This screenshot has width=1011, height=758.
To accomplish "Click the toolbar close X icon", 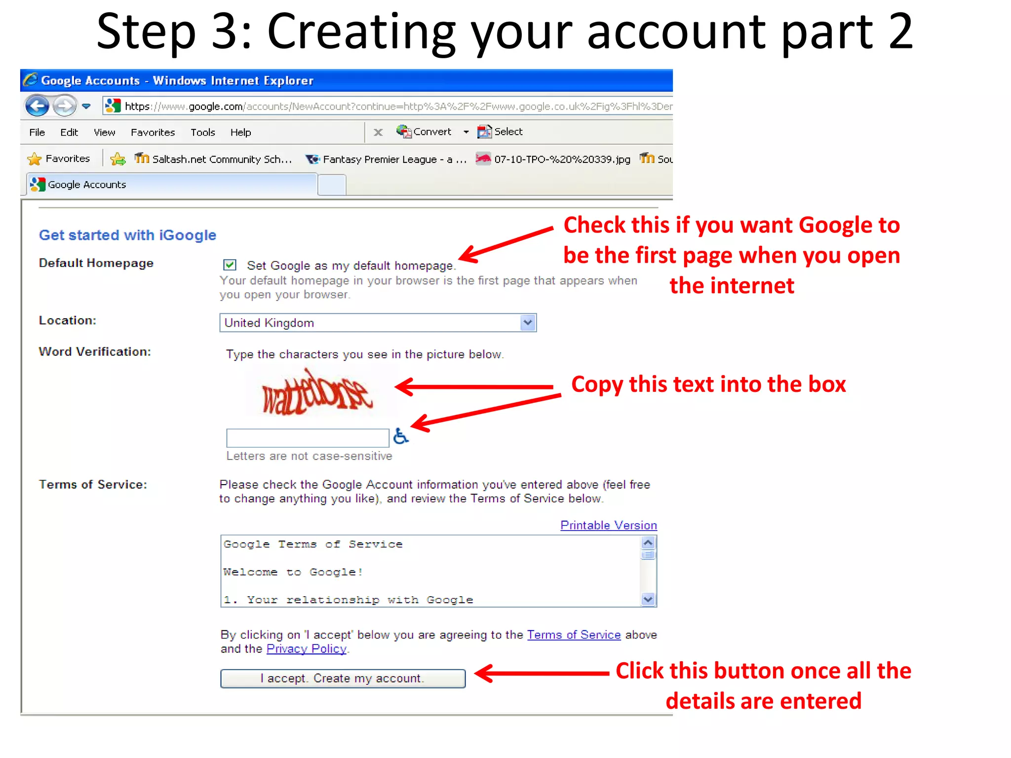I will pyautogui.click(x=378, y=132).
